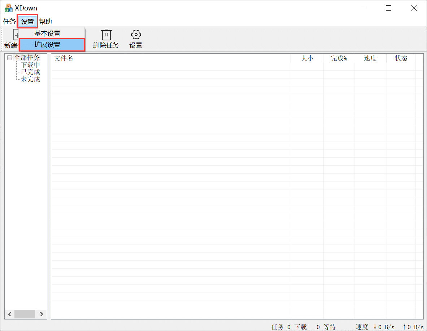The width and height of the screenshot is (427, 331).
Task: Click the 文件名 column header
Action: coord(64,58)
